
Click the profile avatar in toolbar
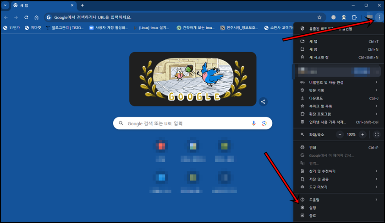coord(369,17)
